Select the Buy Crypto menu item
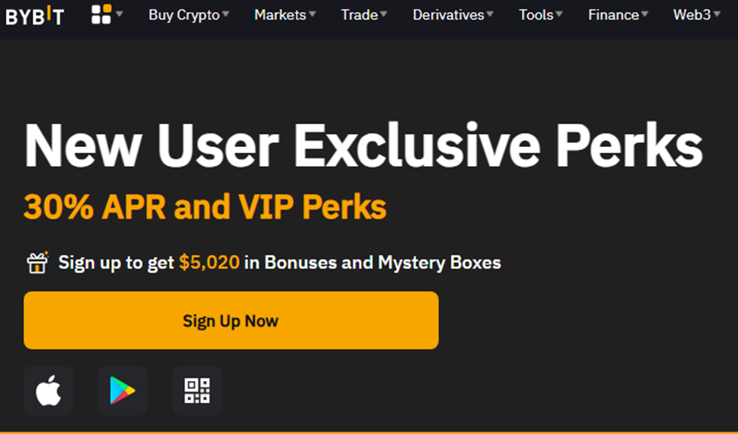738x434 pixels. (x=184, y=15)
